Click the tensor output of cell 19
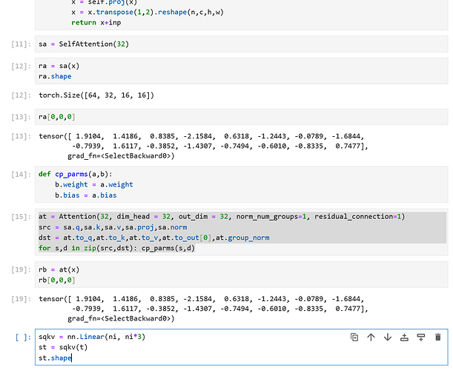 point(200,309)
